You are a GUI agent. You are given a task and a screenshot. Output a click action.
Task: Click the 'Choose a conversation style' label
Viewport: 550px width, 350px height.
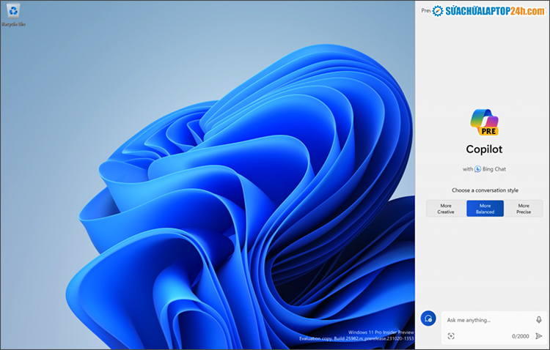pos(485,190)
